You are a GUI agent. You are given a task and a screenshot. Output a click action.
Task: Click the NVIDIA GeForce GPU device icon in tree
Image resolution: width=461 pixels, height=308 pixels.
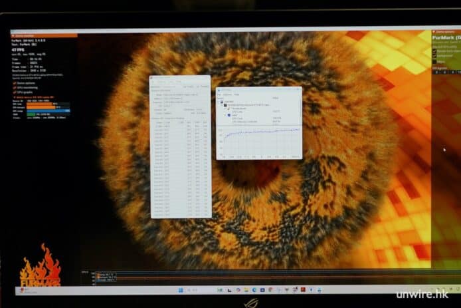(x=224, y=104)
